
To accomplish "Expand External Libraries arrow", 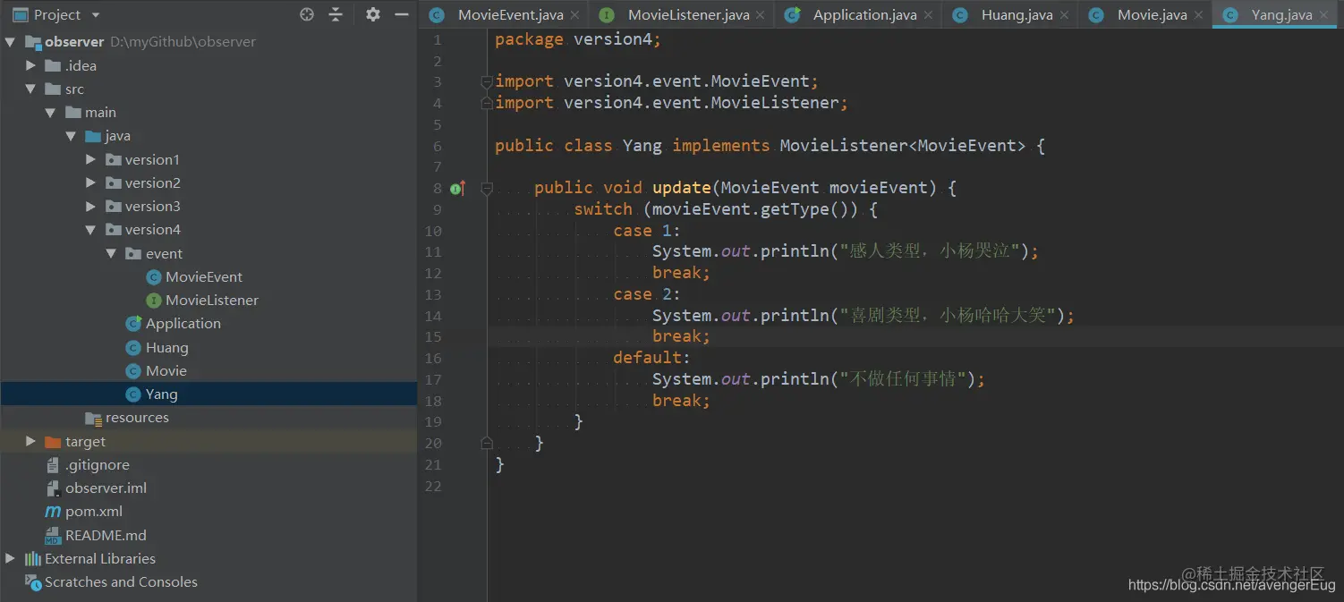I will (x=11, y=558).
